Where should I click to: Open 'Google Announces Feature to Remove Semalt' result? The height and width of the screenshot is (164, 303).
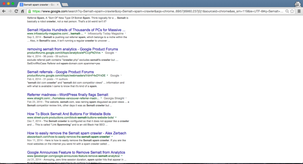tap(76, 152)
